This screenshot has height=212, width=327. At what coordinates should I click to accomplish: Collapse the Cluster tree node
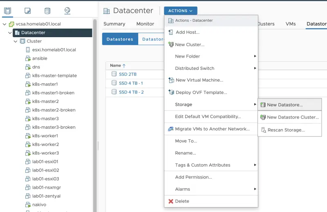coord(16,41)
